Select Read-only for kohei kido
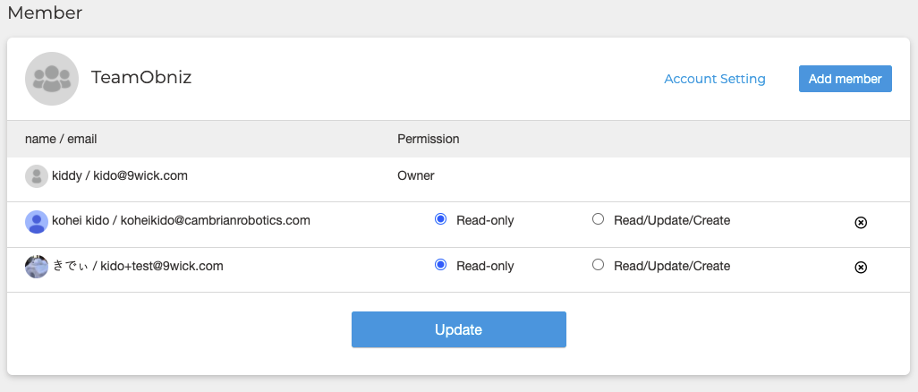The width and height of the screenshot is (918, 392). (x=440, y=219)
